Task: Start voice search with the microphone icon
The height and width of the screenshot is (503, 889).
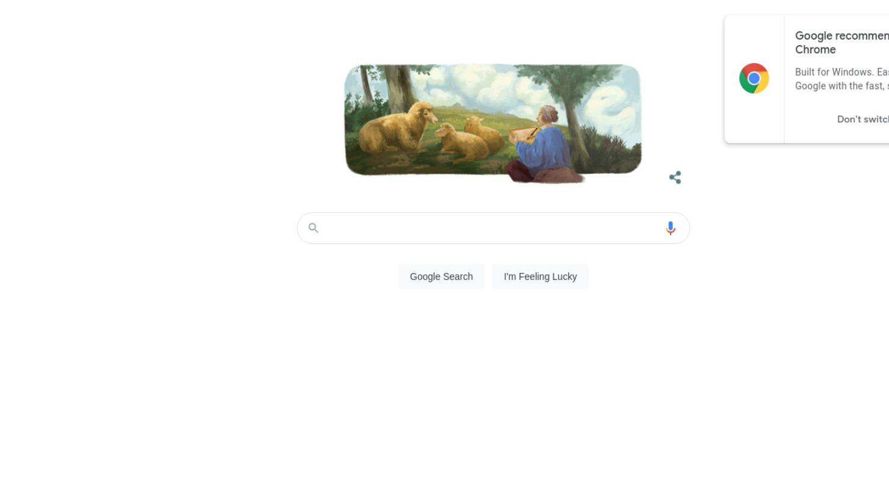Action: (671, 228)
